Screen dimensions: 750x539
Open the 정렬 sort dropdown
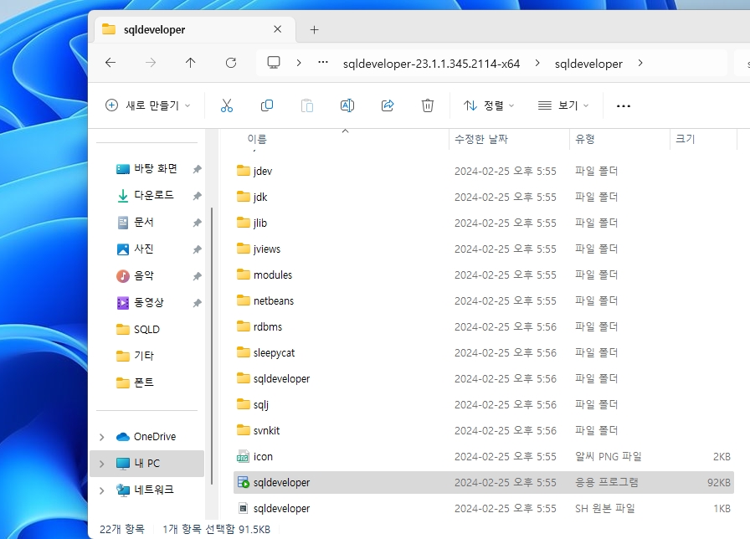[489, 105]
